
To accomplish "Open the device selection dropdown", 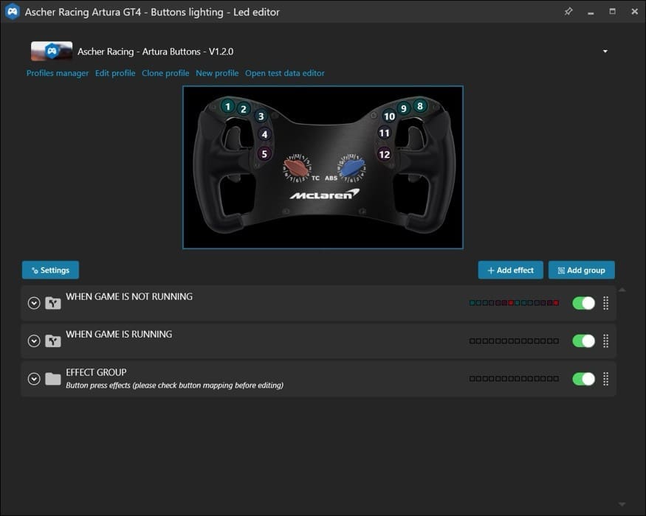I will (605, 51).
